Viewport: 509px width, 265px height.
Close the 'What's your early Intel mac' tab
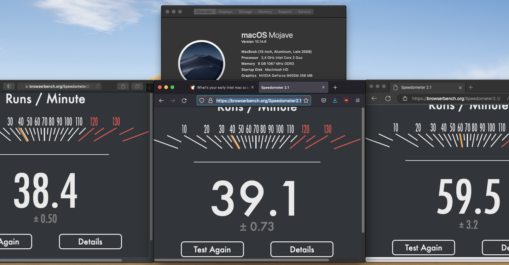(x=252, y=87)
